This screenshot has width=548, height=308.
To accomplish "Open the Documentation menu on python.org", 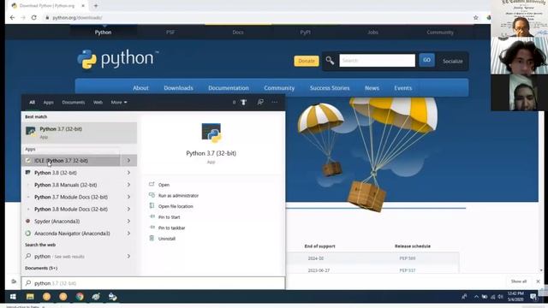I will tap(229, 88).
